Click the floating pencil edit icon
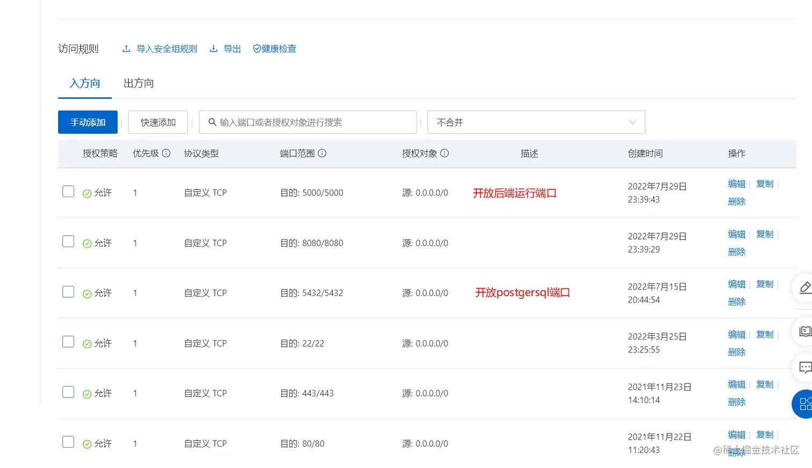Image resolution: width=812 pixels, height=468 pixels. (804, 288)
